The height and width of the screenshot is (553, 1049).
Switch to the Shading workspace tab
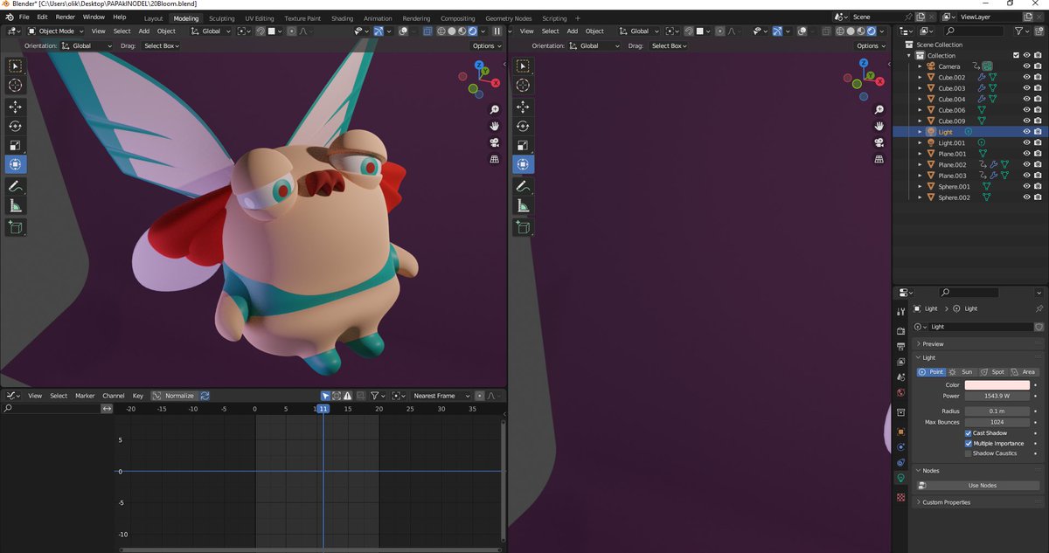pos(342,18)
